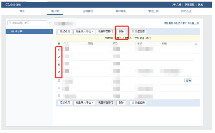This screenshot has height=133, width=215.
Task: Click 导出 in the yellow notice bar
Action: pos(148,38)
